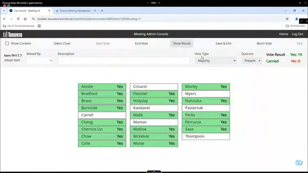Click the browser forward arrow
This screenshot has width=308, height=173.
11,19
